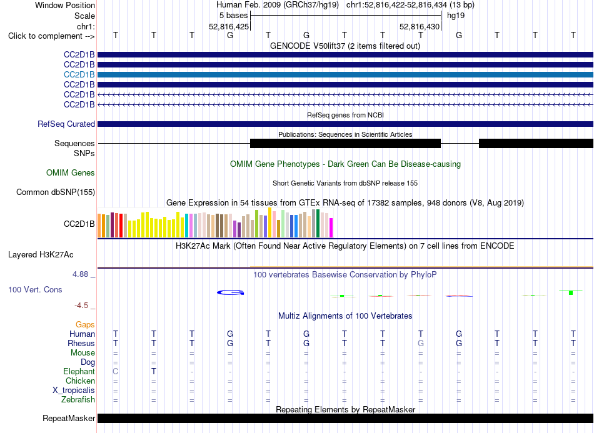The width and height of the screenshot is (594, 433).
Task: Click the RepeatMasker track label
Action: (x=69, y=419)
